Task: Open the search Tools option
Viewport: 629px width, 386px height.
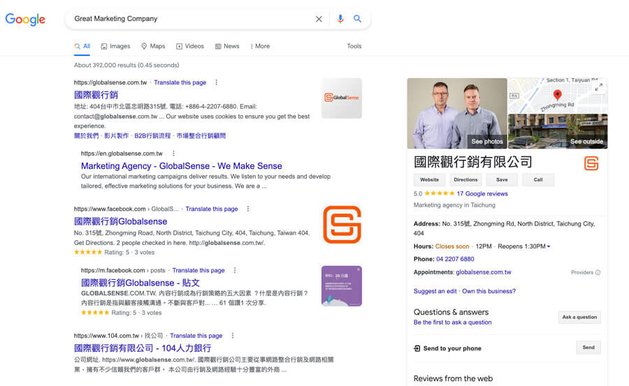Action: pyautogui.click(x=354, y=46)
